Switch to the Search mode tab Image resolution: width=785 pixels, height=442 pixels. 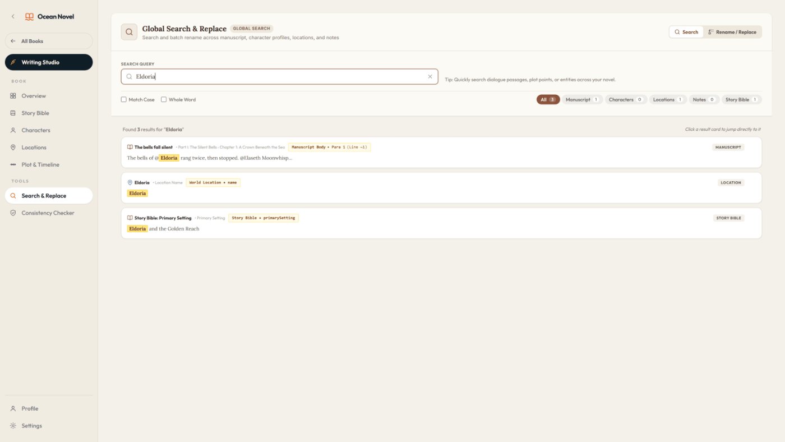click(x=686, y=32)
